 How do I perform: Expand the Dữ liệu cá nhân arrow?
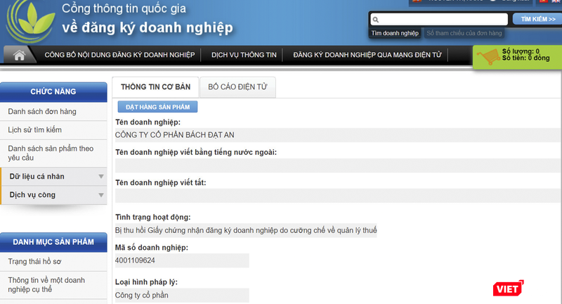(x=101, y=176)
